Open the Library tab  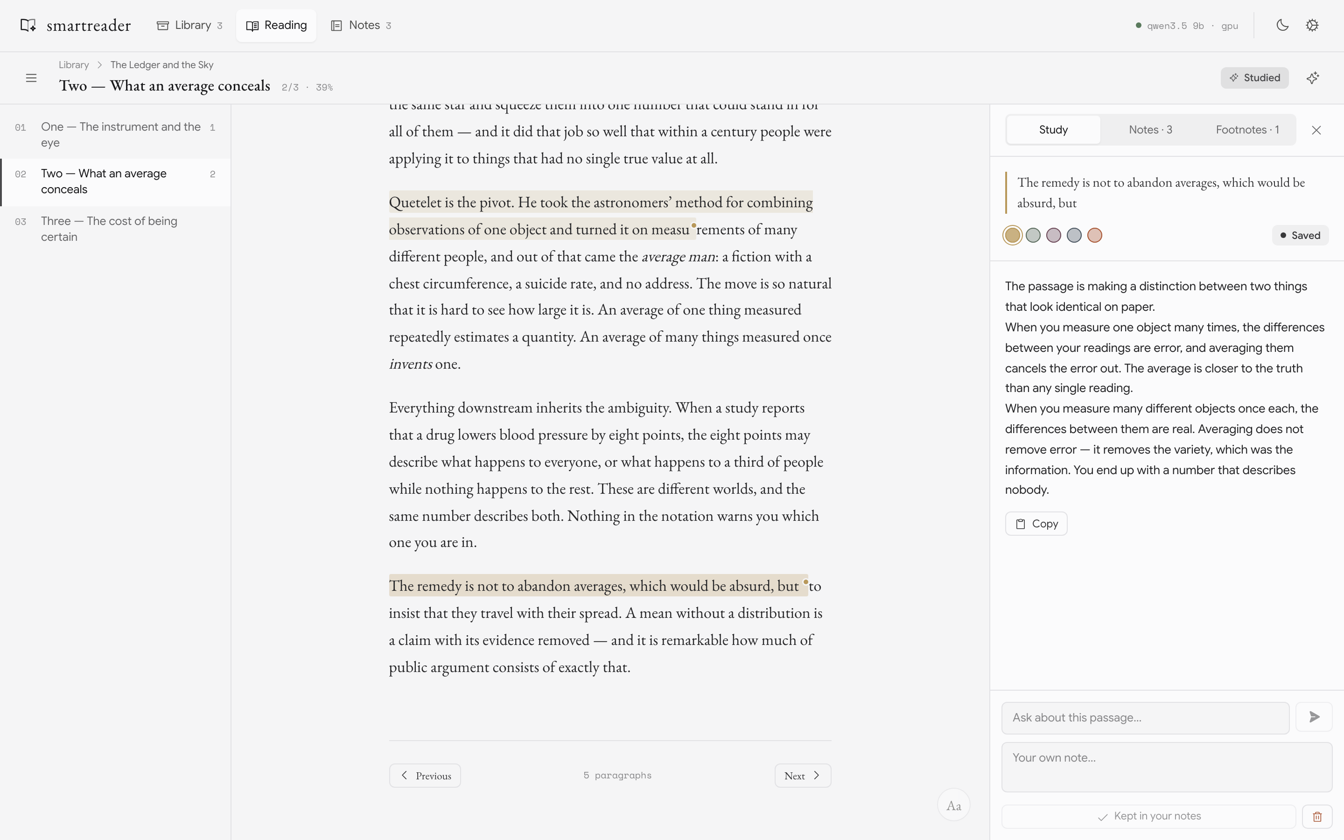coord(190,25)
